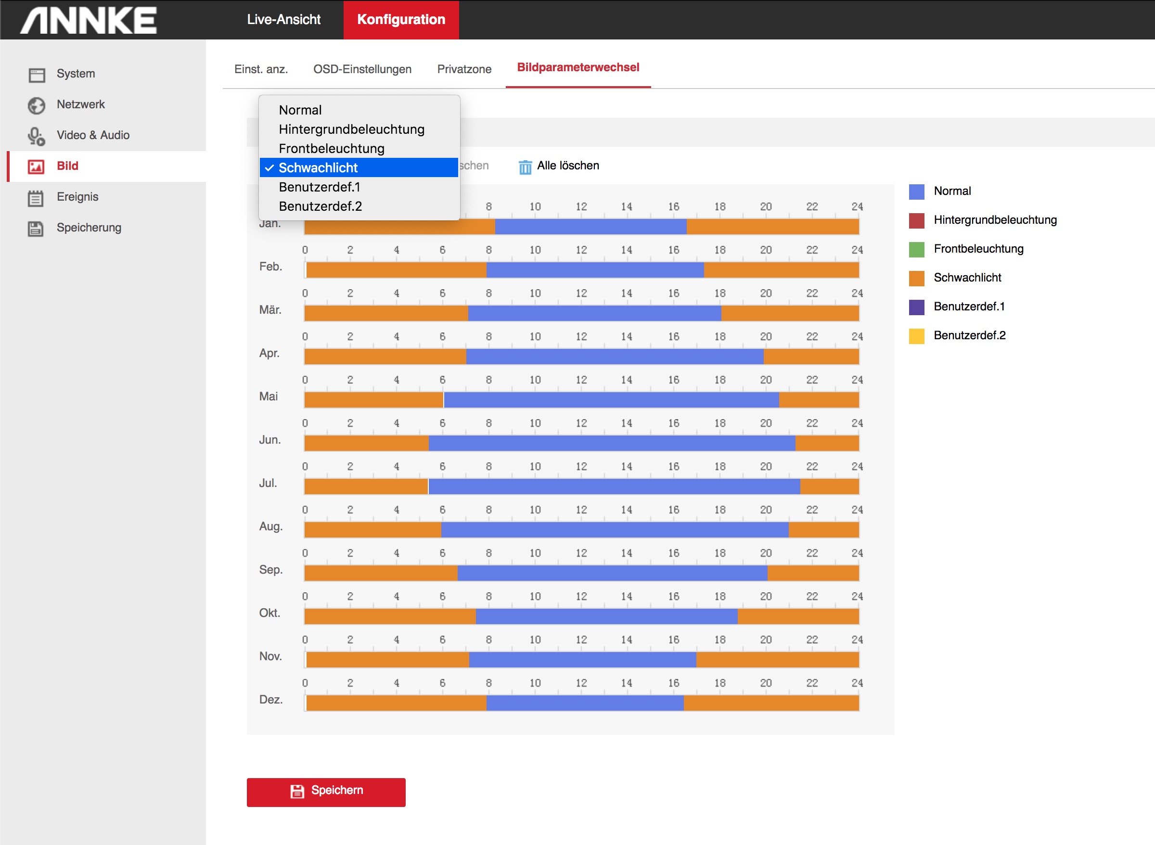Open Ereignis calendar icon
This screenshot has width=1155, height=845.
[35, 198]
